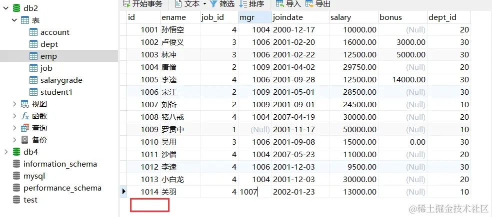Open the 文本 dropdown arrow

[x=204, y=4]
